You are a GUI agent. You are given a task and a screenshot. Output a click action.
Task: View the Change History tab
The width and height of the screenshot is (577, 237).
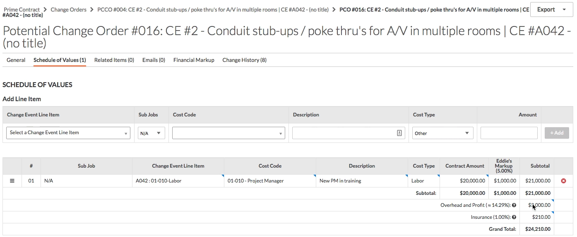pos(244,60)
